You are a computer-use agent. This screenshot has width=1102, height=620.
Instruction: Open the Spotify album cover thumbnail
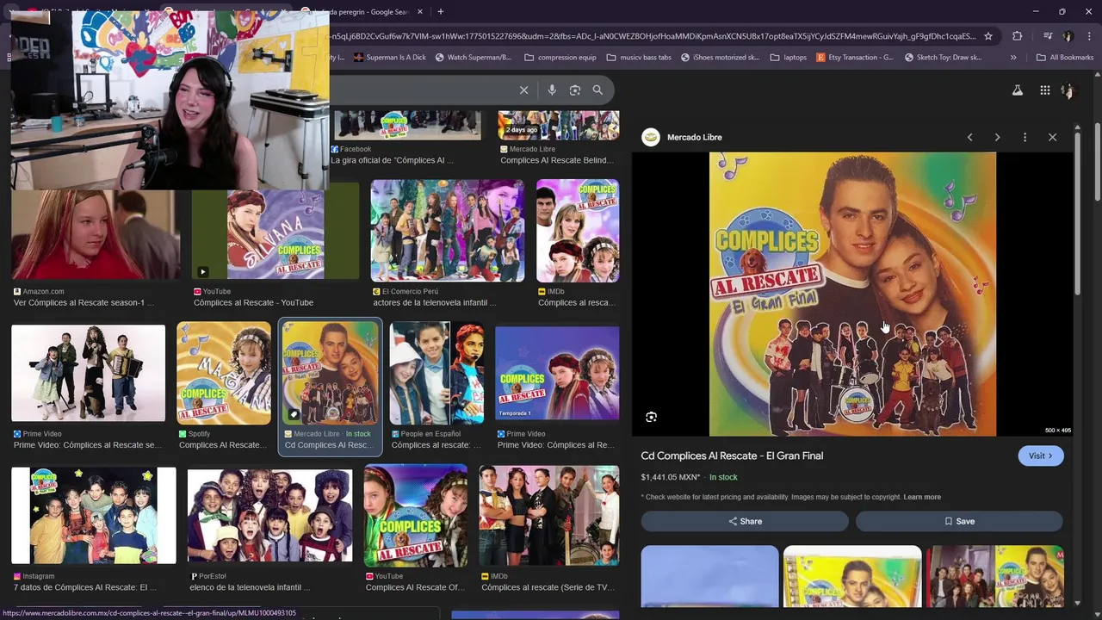pyautogui.click(x=224, y=373)
